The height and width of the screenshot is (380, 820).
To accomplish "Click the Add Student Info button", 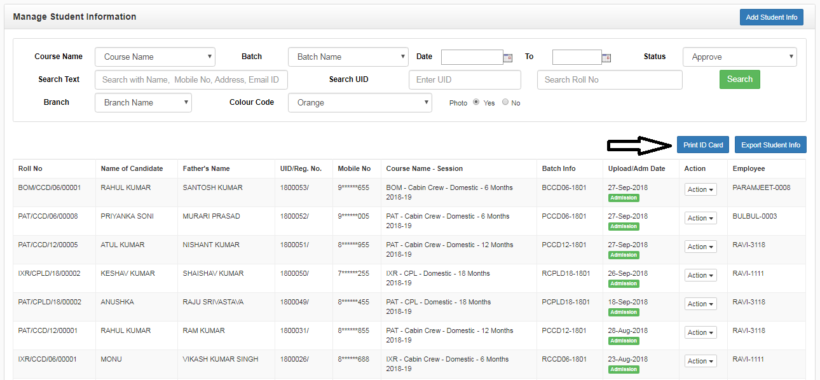I will [x=772, y=17].
